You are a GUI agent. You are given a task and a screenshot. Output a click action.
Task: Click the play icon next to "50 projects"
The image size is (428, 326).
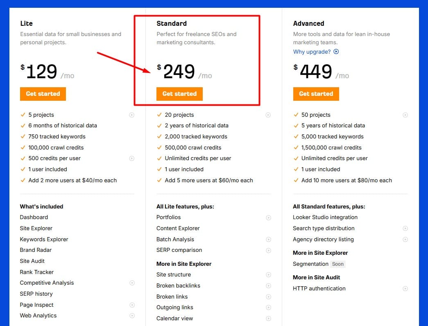tap(405, 115)
